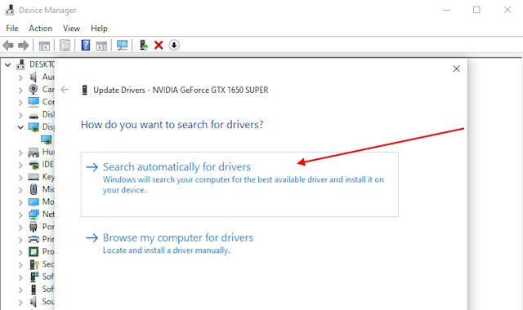The width and height of the screenshot is (523, 310).
Task: Show/hide the Action pane toolbar icon
Action: click(101, 46)
